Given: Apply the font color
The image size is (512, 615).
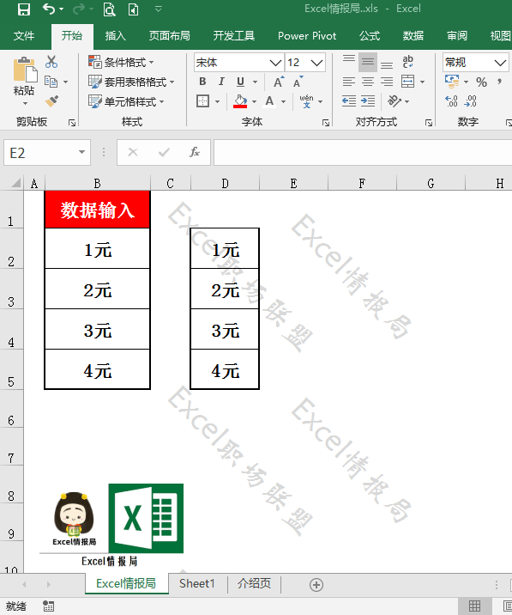Looking at the screenshot, I should [x=269, y=101].
